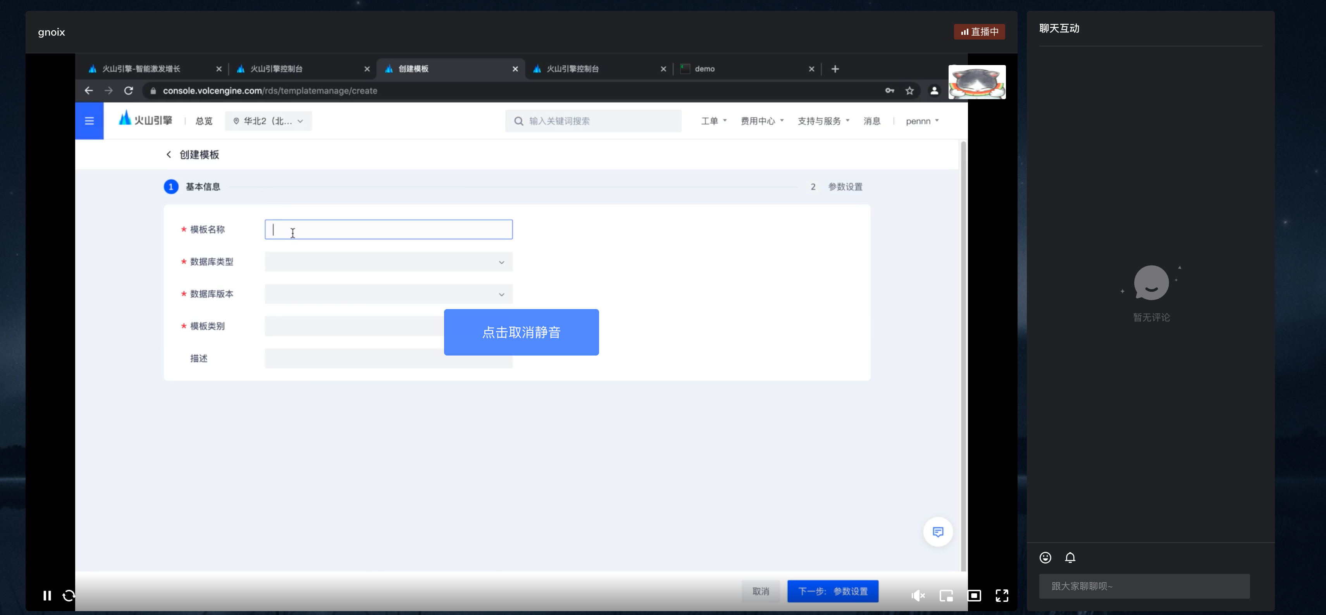Screen dimensions: 1326x615
Task: Click the 取消 cancel button
Action: pos(760,591)
